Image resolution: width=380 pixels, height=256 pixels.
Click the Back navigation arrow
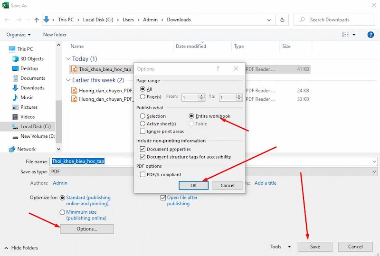pyautogui.click(x=7, y=20)
